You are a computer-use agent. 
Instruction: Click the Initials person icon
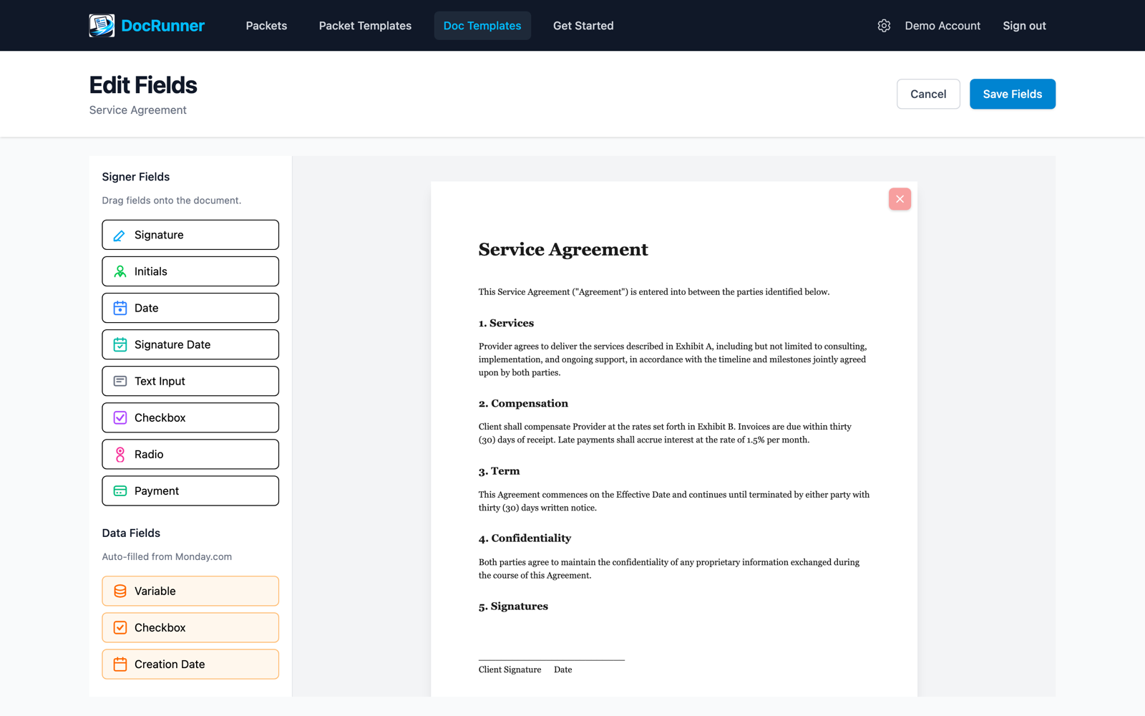click(x=120, y=272)
